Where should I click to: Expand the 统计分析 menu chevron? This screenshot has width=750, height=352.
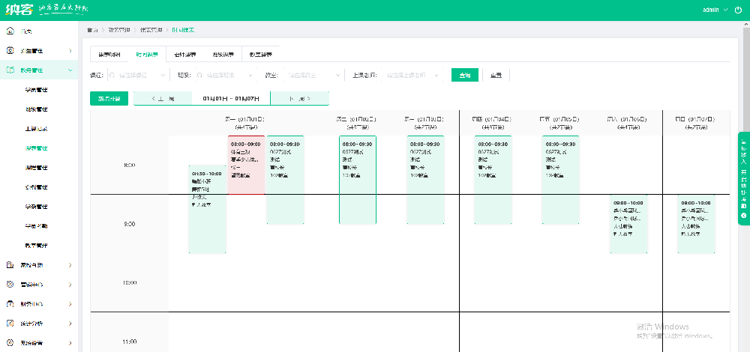click(x=70, y=324)
